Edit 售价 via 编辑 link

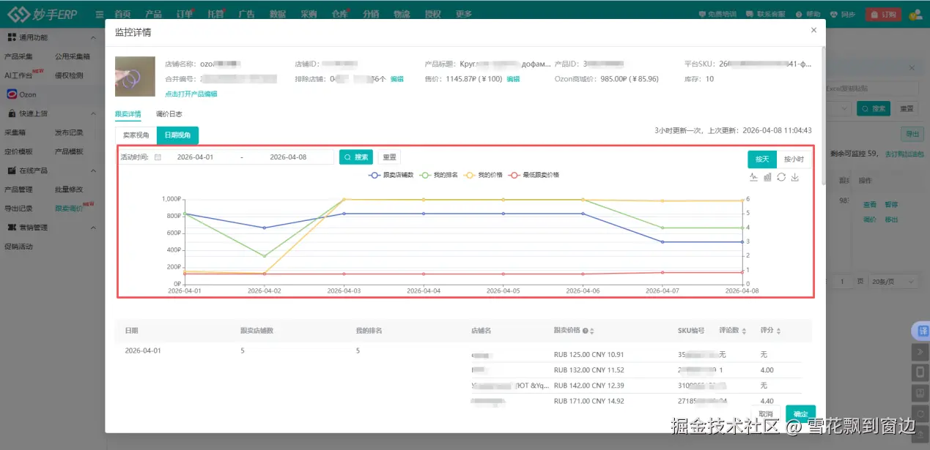(x=513, y=78)
